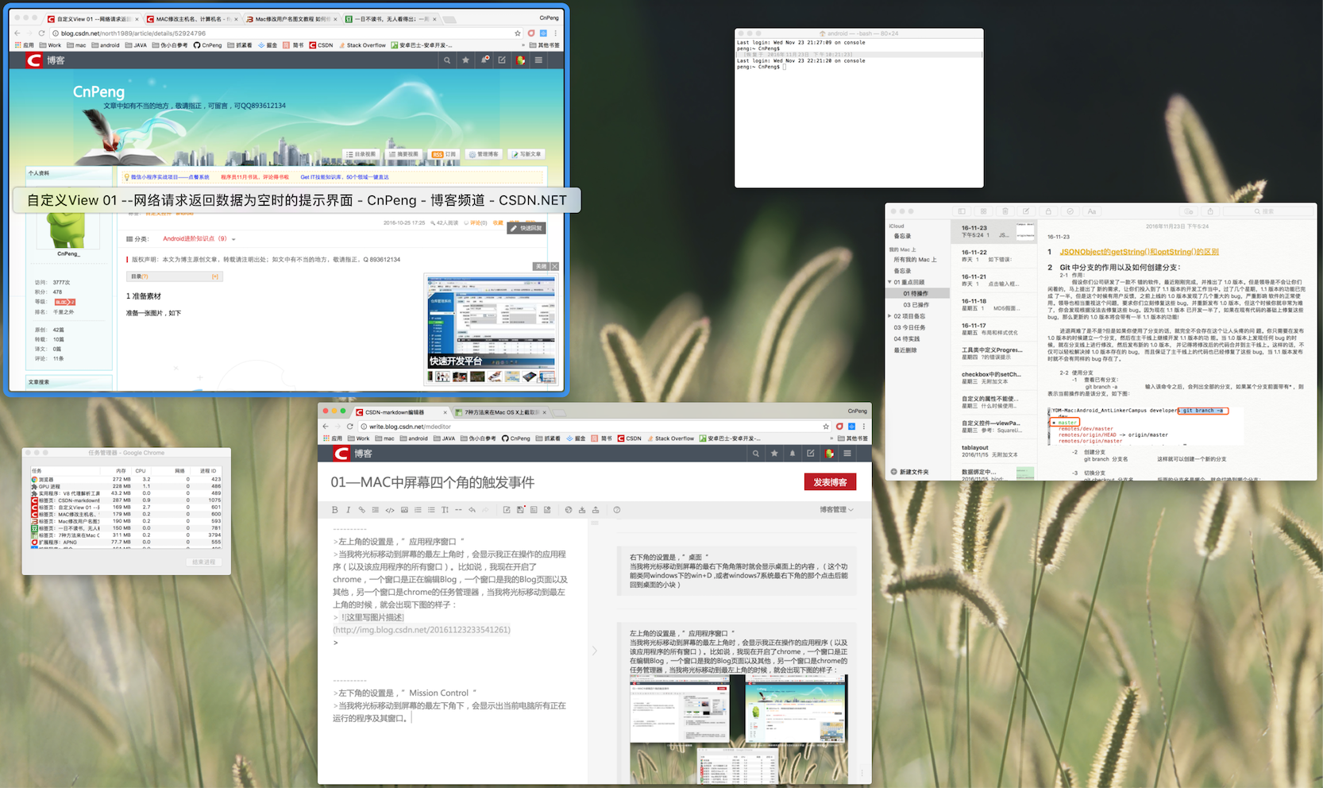1323x788 pixels.
Task: Click the search magnifier in CnPeng blog window header
Action: [x=447, y=60]
